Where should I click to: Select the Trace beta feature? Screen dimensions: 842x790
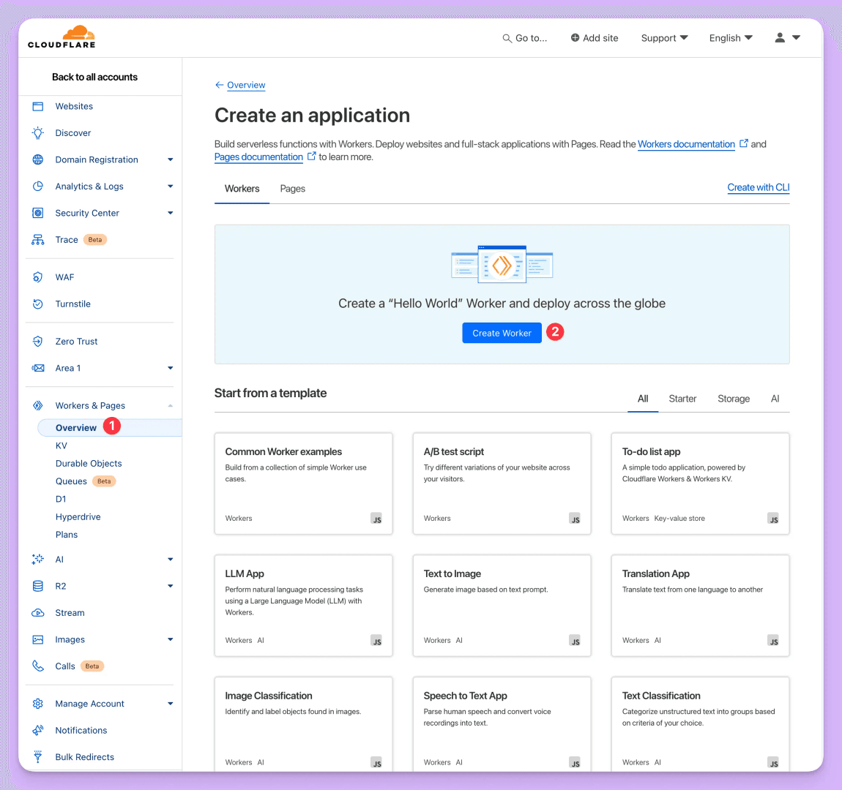pyautogui.click(x=67, y=239)
